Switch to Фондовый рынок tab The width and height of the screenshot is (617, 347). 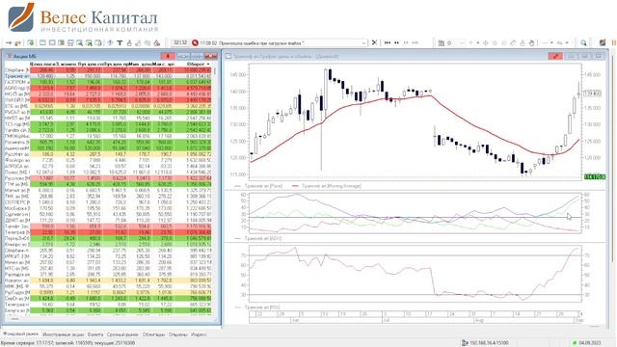click(x=20, y=334)
